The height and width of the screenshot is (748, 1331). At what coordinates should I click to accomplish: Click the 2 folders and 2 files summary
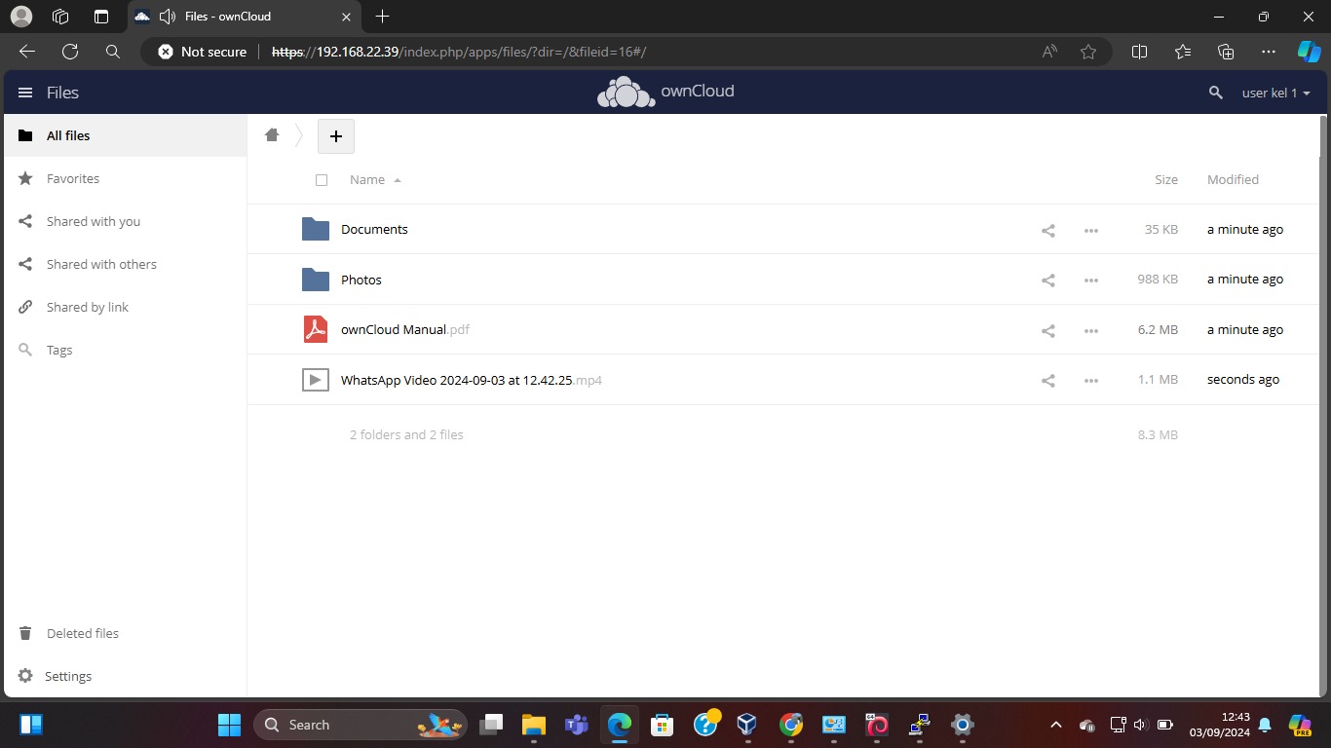[406, 434]
